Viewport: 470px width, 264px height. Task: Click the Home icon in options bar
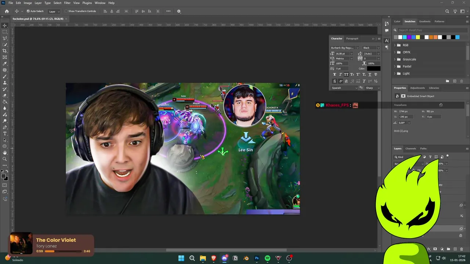[7, 11]
